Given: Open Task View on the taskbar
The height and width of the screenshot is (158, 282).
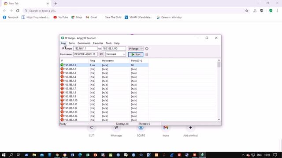Looking at the screenshot, I should click(x=19, y=155).
